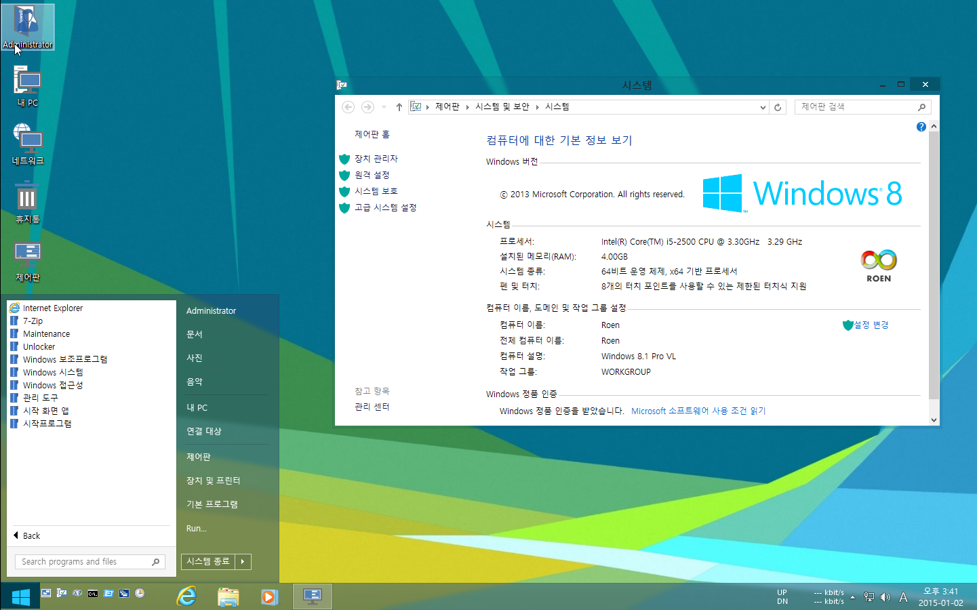The width and height of the screenshot is (977, 610).
Task: Open File Explorer from the taskbar
Action: click(228, 596)
